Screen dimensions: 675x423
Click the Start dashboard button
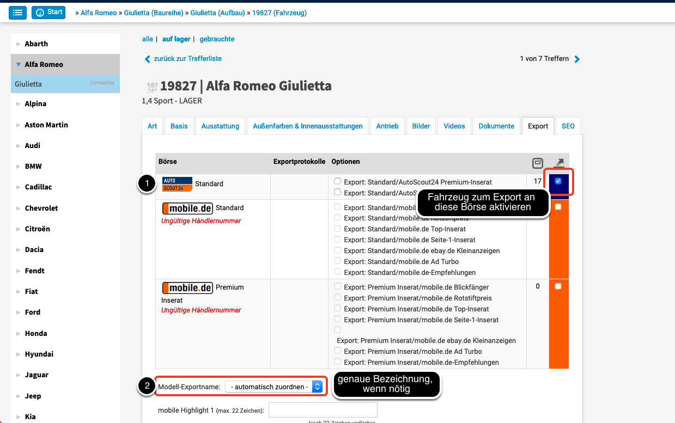coord(48,13)
